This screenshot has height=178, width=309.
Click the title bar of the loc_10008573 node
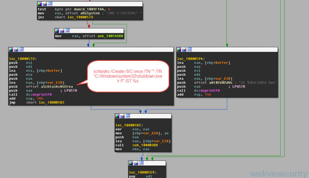pyautogui.click(x=91, y=49)
